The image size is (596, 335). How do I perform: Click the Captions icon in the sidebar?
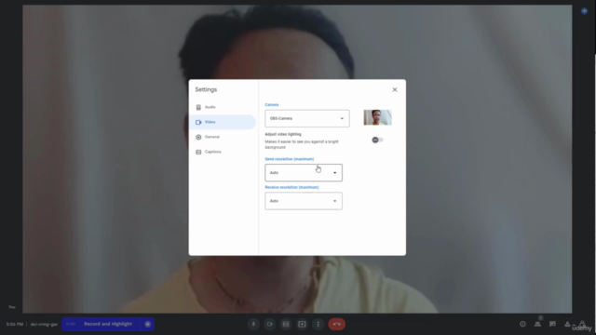tap(198, 152)
